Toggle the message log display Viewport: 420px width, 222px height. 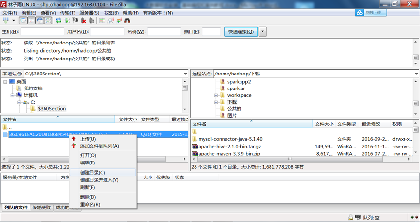[23, 21]
